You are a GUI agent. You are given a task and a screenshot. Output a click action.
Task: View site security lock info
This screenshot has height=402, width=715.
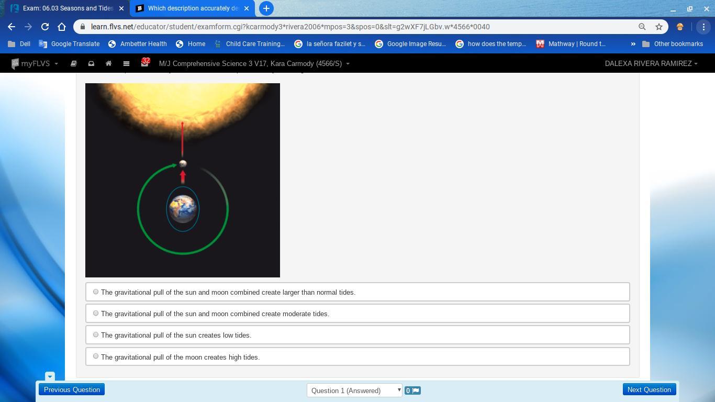(83, 27)
